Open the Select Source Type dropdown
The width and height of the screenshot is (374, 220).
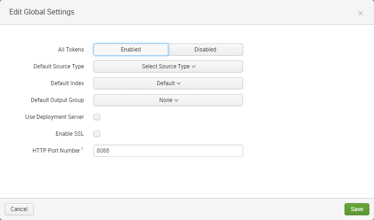pyautogui.click(x=168, y=66)
